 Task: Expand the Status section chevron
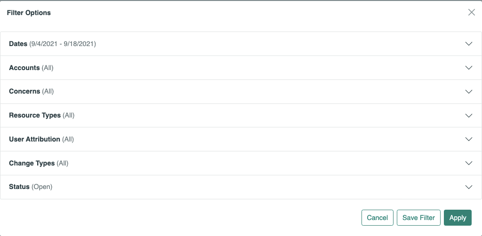468,187
